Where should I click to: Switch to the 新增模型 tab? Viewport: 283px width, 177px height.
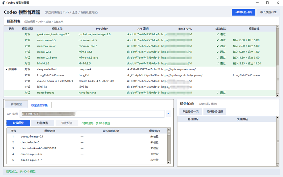(16, 104)
